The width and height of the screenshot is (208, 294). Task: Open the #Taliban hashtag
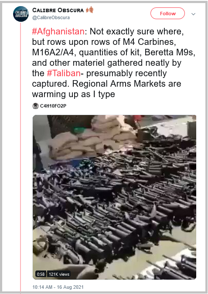(64, 73)
